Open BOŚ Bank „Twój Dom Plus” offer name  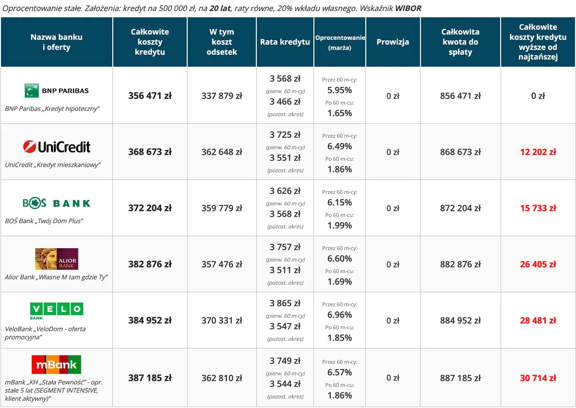pyautogui.click(x=44, y=221)
